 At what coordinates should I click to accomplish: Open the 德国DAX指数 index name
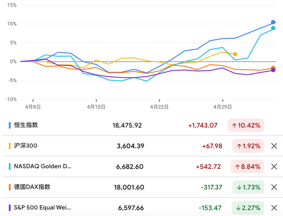[32, 187]
